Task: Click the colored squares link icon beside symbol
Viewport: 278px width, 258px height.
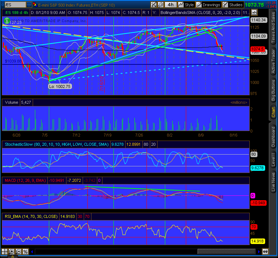Action: pyautogui.click(x=35, y=5)
